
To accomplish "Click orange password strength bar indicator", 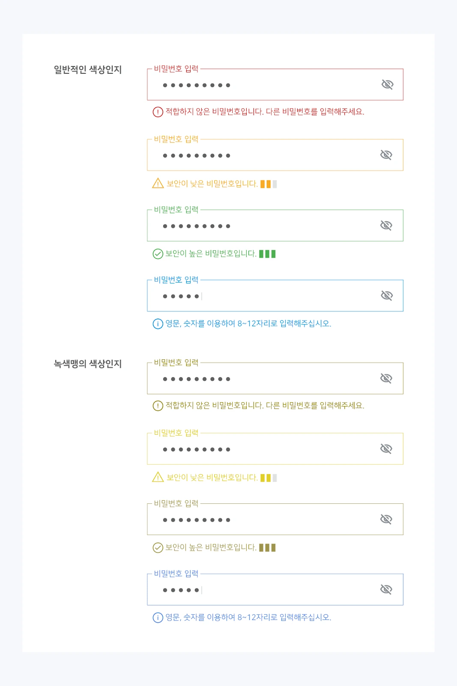I will tap(269, 184).
